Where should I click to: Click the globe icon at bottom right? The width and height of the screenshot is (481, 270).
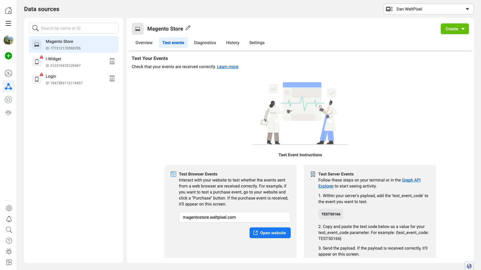(x=469, y=266)
